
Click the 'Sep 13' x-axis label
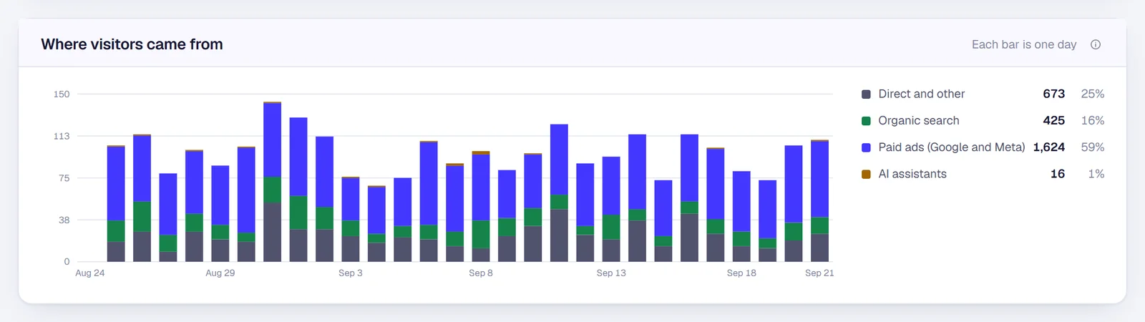tap(611, 273)
